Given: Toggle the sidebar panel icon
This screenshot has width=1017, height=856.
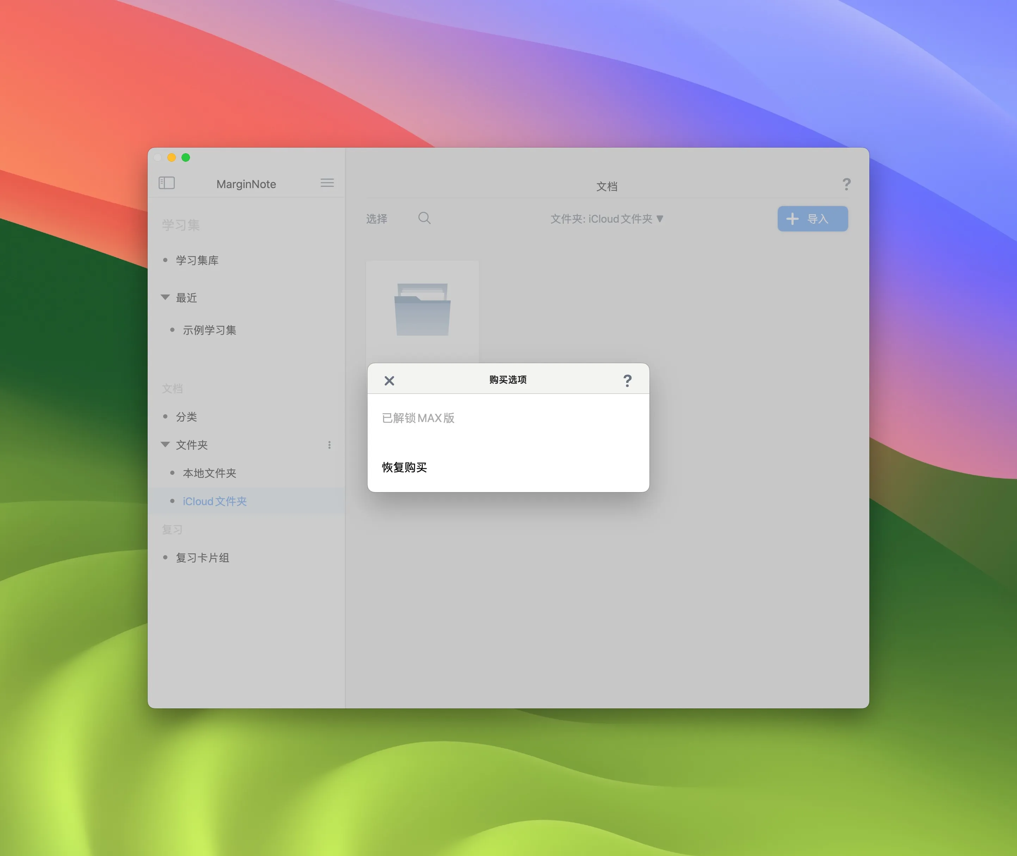Looking at the screenshot, I should (167, 183).
